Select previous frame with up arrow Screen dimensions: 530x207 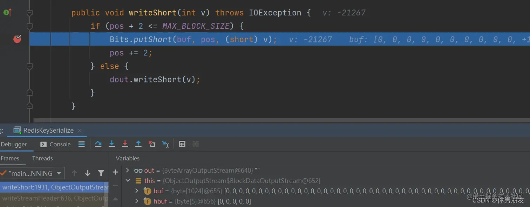tap(74, 173)
